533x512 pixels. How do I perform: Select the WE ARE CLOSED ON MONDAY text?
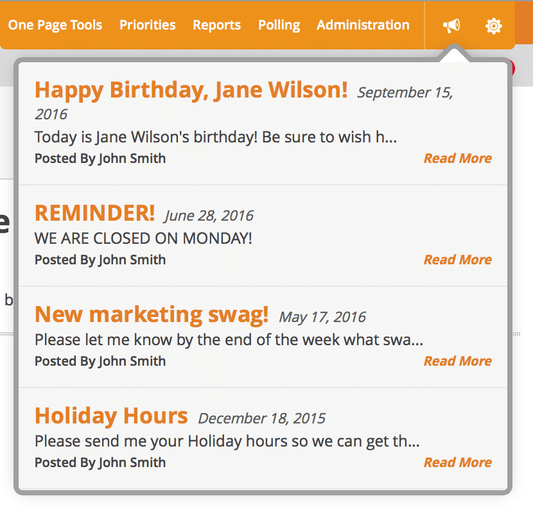pos(143,238)
